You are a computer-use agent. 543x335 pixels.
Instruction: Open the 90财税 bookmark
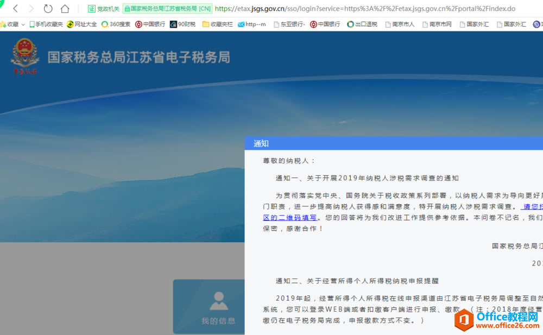pos(183,24)
